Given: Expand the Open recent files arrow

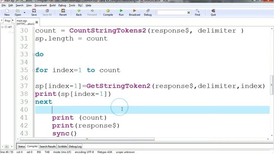Looking at the screenshot, I should click(24, 12).
